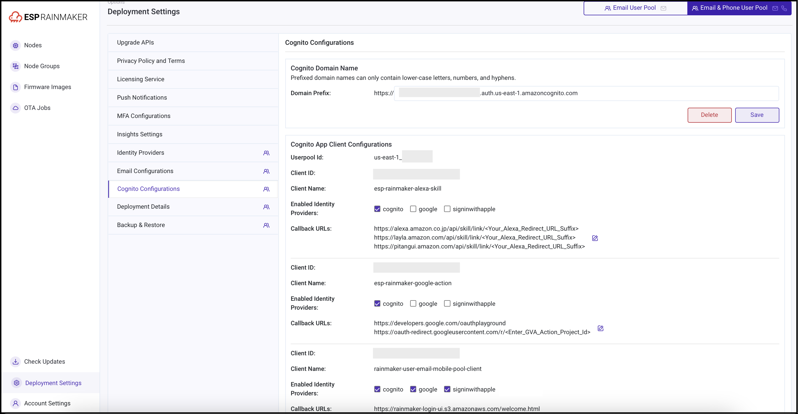The image size is (798, 414).
Task: Click the oauthplayground callback URL text
Action: click(x=440, y=323)
